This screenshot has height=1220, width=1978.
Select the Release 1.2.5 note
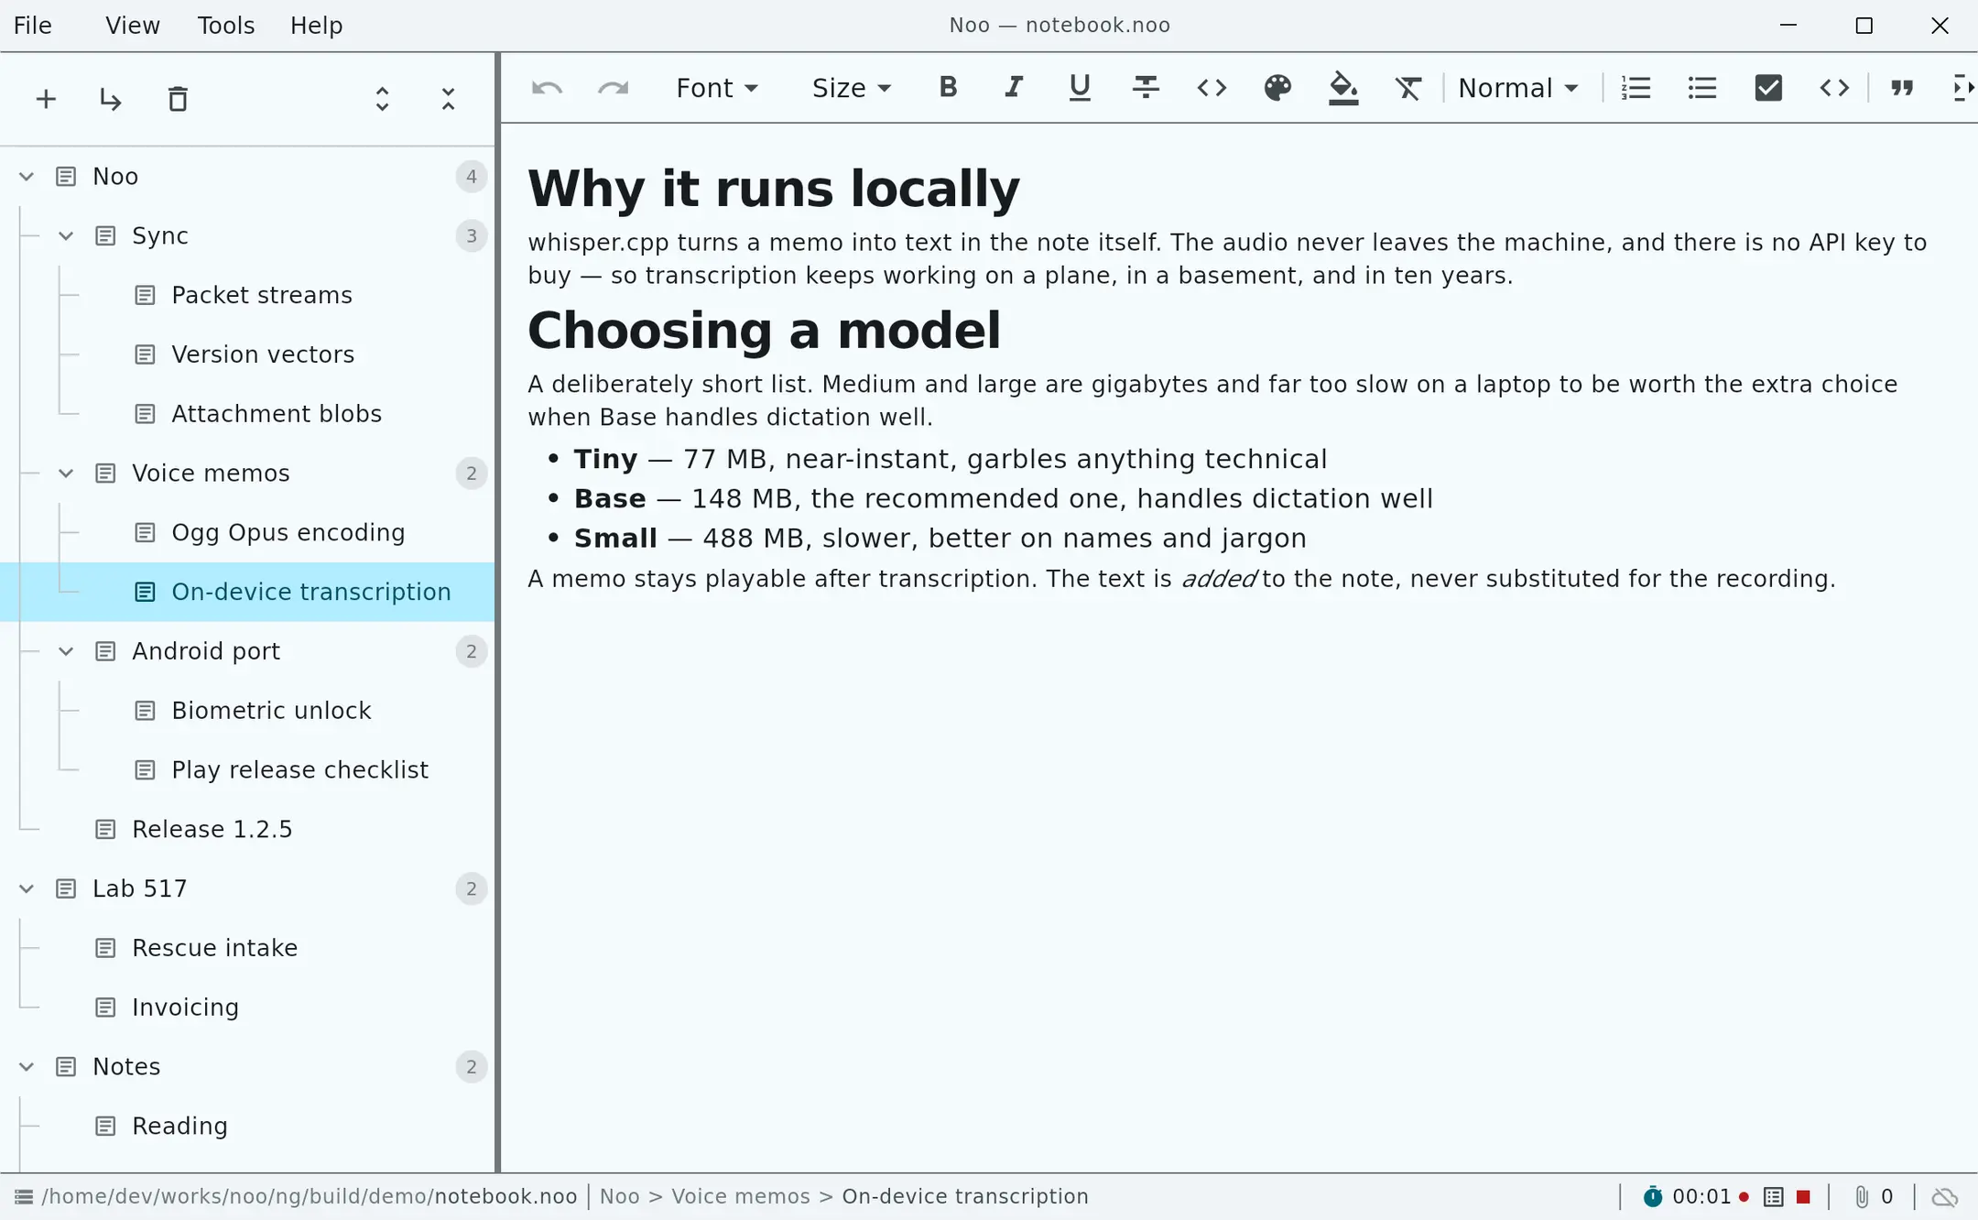coord(247,830)
